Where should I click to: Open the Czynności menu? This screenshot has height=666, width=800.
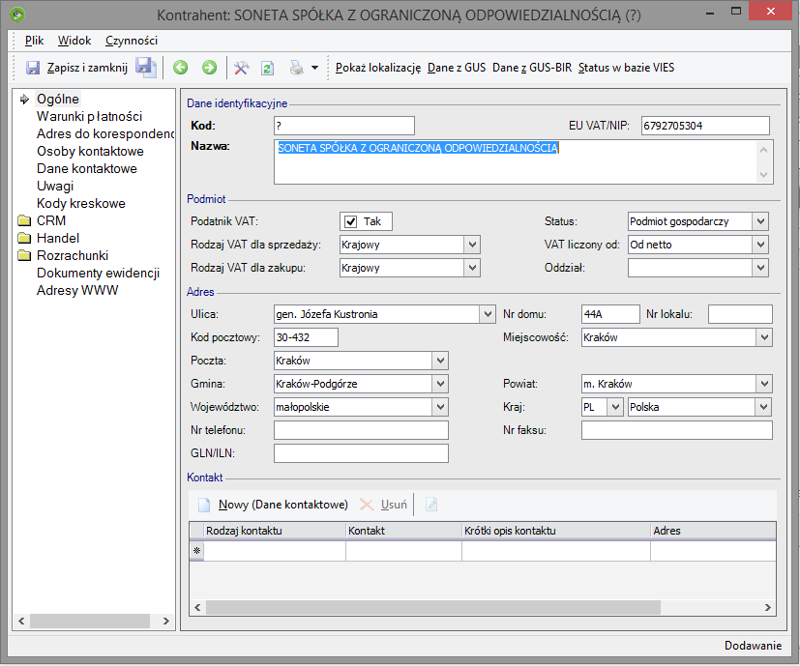click(x=132, y=41)
